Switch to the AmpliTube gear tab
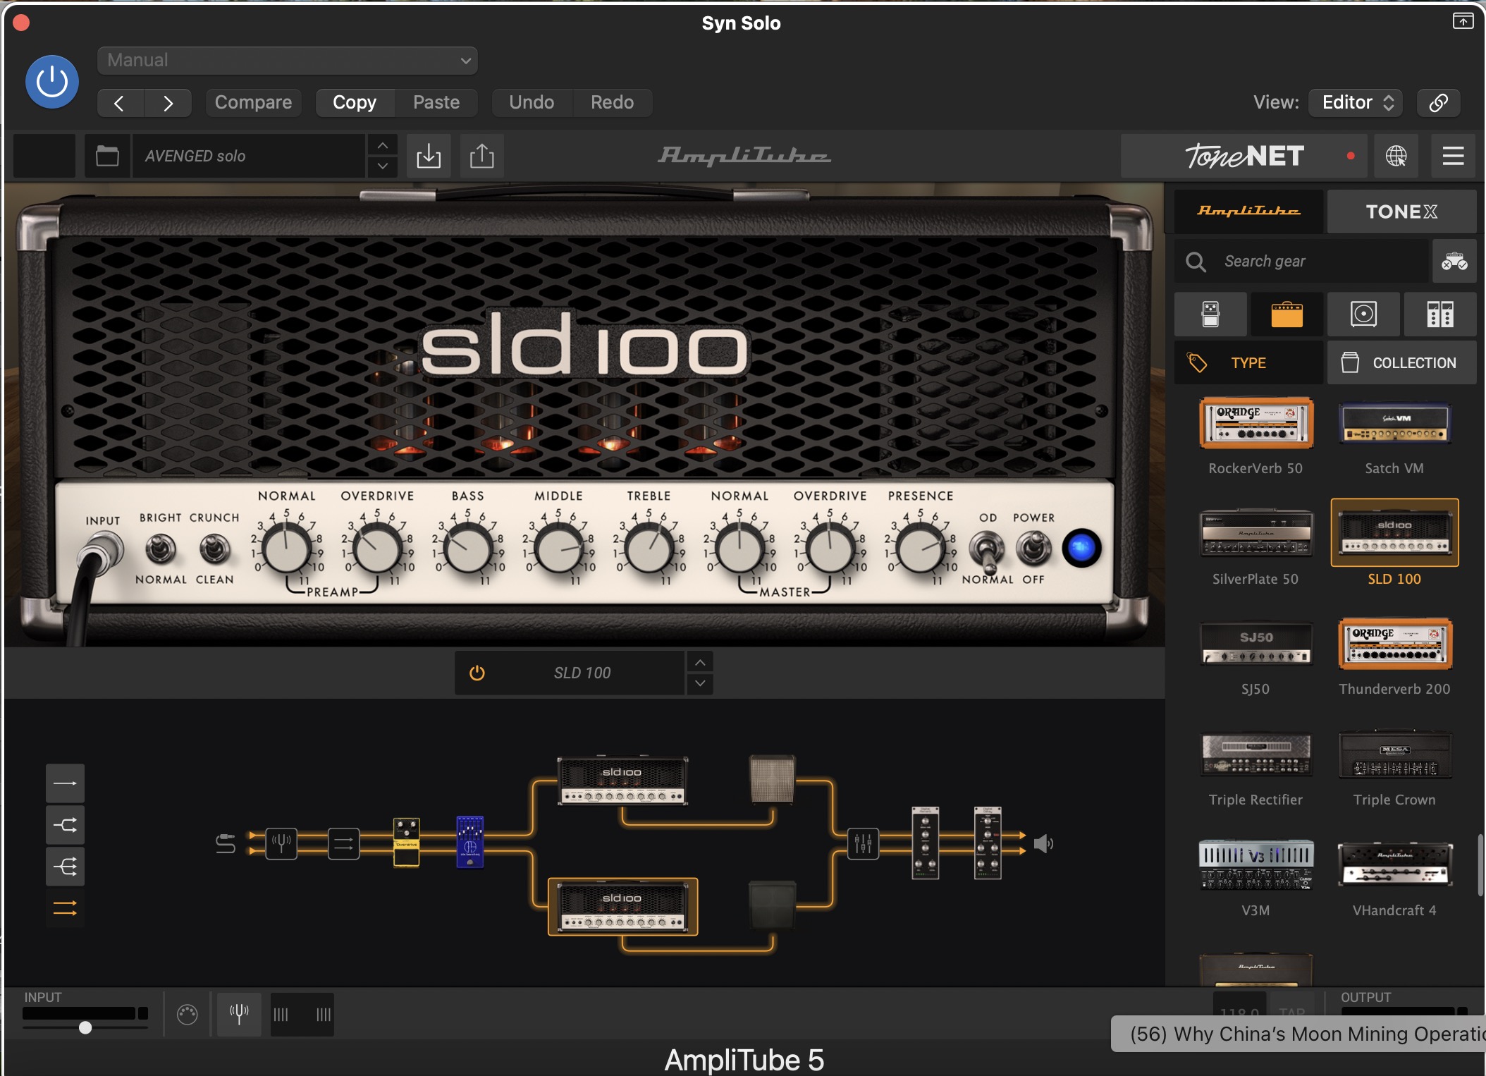Screen dimensions: 1486x1076 point(1248,212)
